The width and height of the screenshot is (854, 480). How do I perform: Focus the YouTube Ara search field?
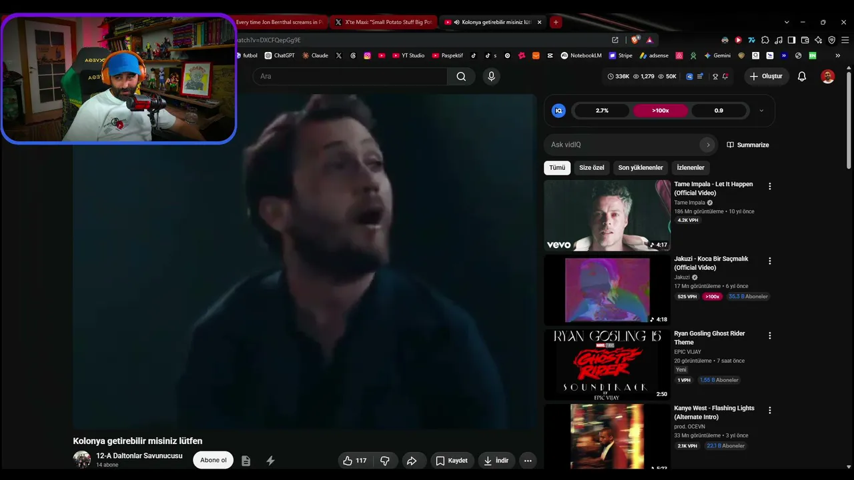click(x=350, y=77)
